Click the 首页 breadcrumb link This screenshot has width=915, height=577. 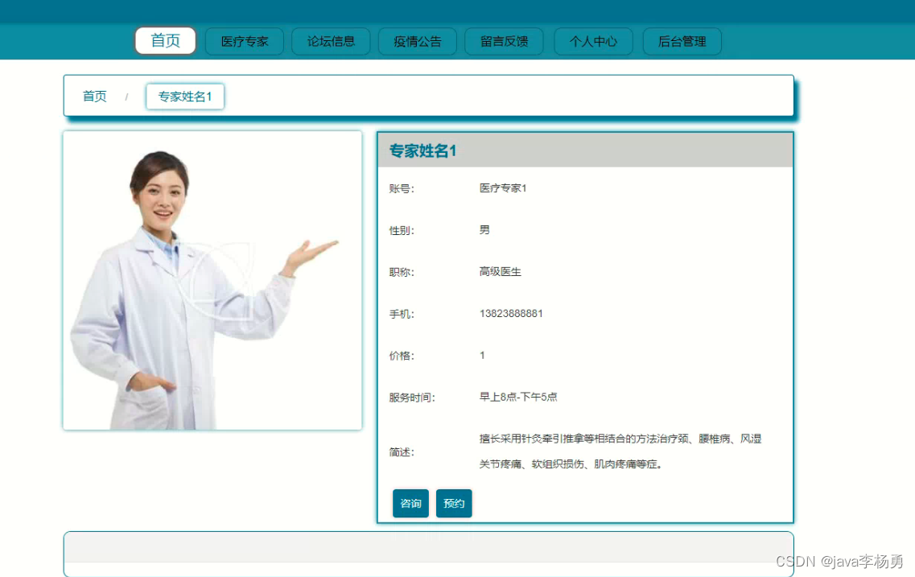[x=94, y=97]
